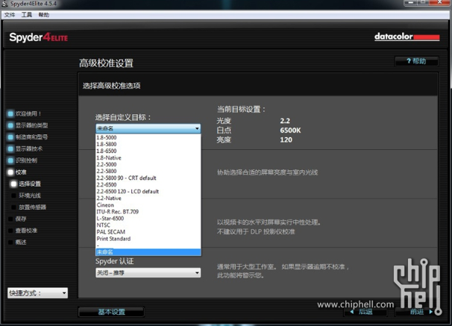
Task: Click the ? 帮助 help button
Action: click(x=416, y=61)
